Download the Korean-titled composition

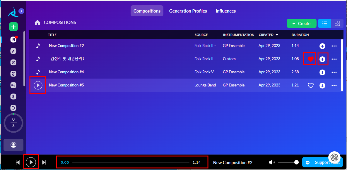pyautogui.click(x=322, y=59)
